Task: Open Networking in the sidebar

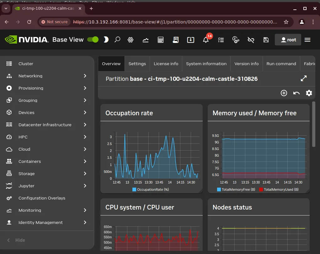Action: pyautogui.click(x=30, y=76)
